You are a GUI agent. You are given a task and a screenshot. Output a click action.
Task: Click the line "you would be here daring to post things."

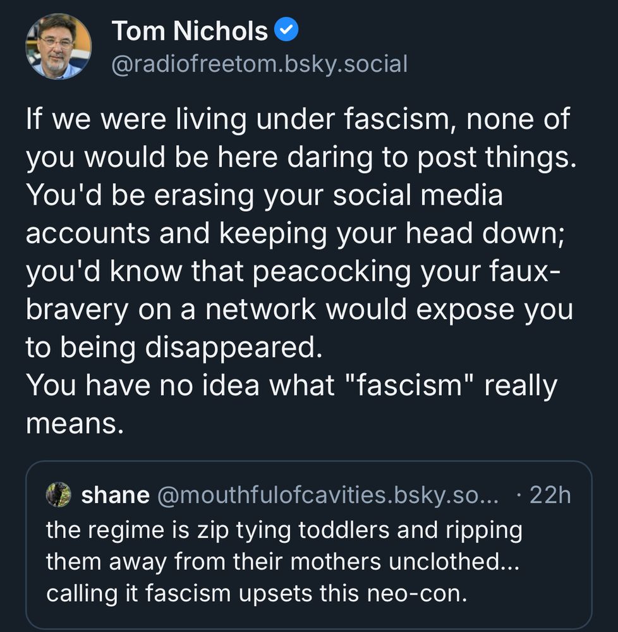pos(301,158)
